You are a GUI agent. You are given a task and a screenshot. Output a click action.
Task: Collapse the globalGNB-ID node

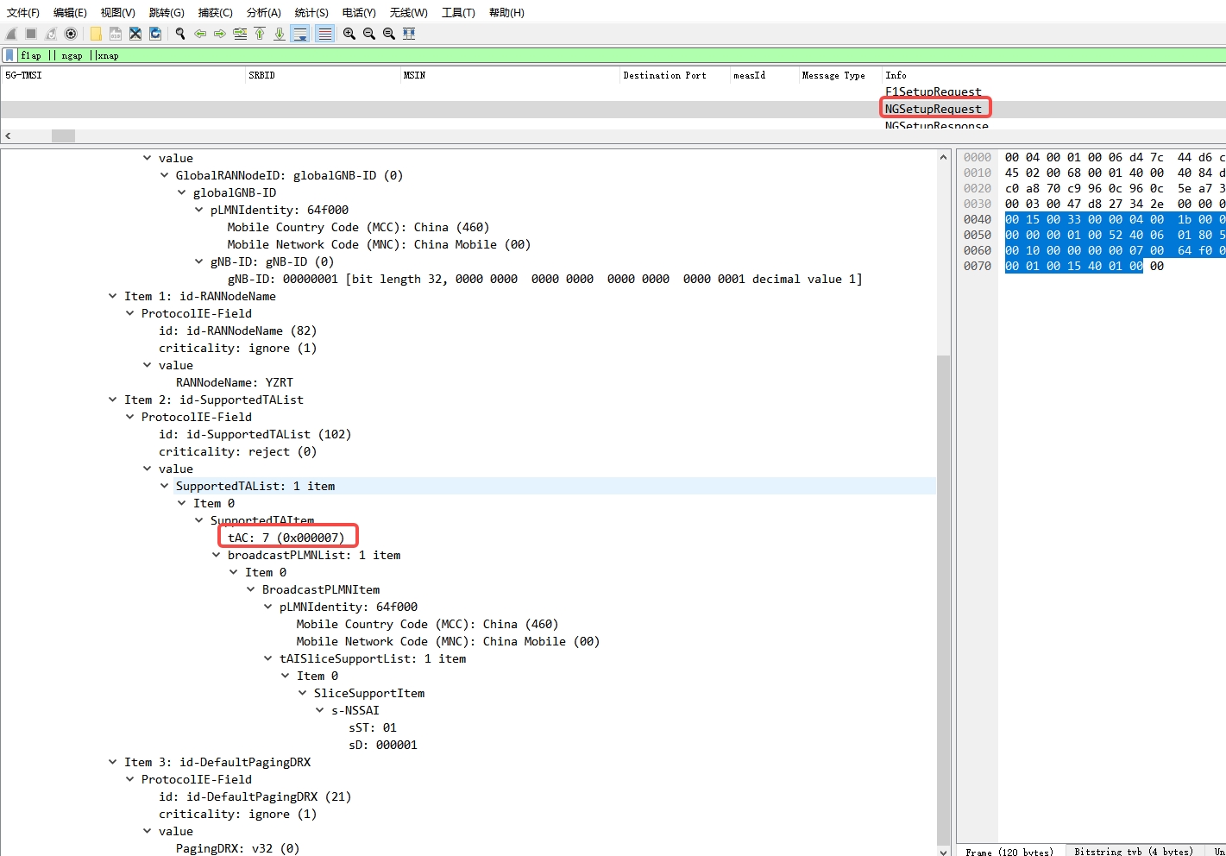[181, 192]
